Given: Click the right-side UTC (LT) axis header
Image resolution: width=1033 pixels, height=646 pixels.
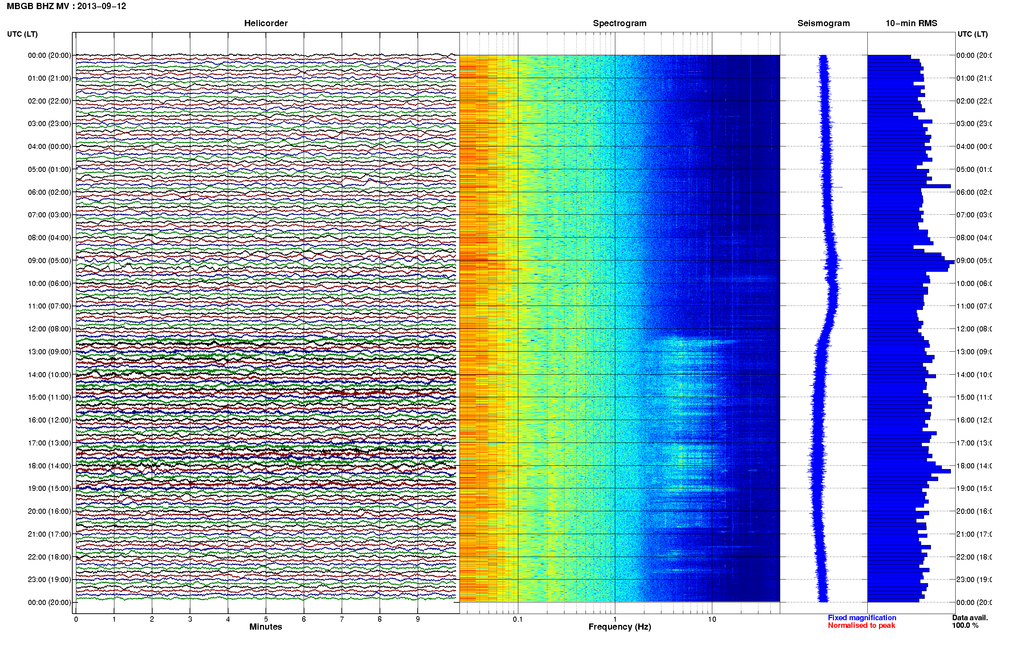Looking at the screenshot, I should (x=972, y=34).
